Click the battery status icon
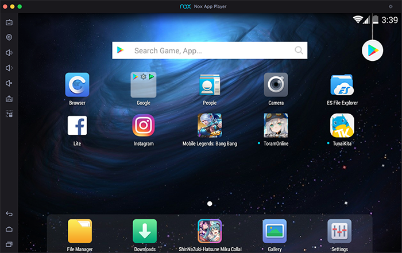Image resolution: width=402 pixels, height=253 pixels. pos(376,20)
